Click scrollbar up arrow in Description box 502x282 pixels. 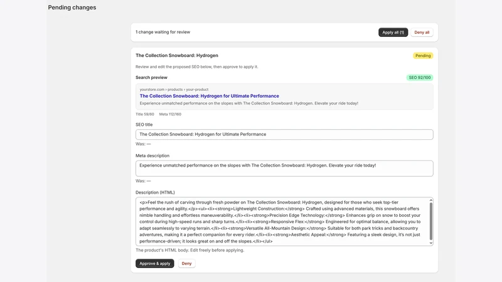coord(431,200)
